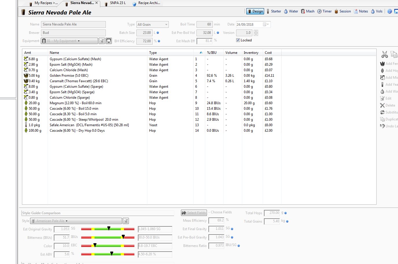The image size is (398, 264).
Task: Click Color EBC range slider
Action: (x=108, y=246)
